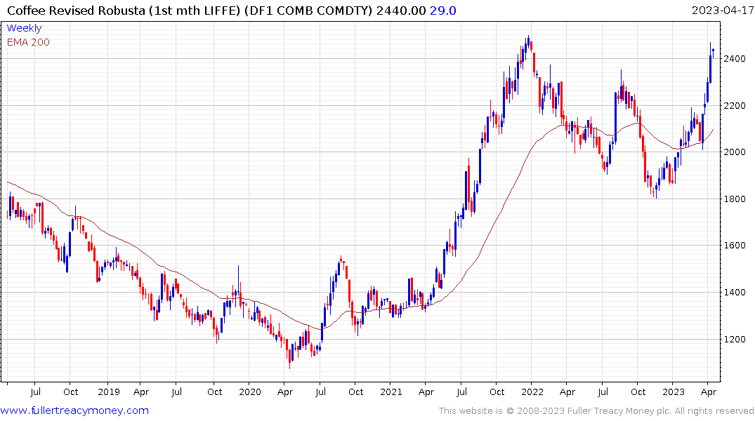755x421 pixels.
Task: Click the copyright notice 'Fuller Treacy Money plc'
Action: (619, 411)
